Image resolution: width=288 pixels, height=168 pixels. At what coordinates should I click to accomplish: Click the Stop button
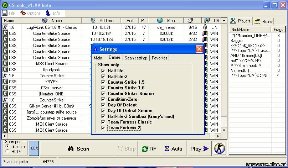[x=127, y=148]
